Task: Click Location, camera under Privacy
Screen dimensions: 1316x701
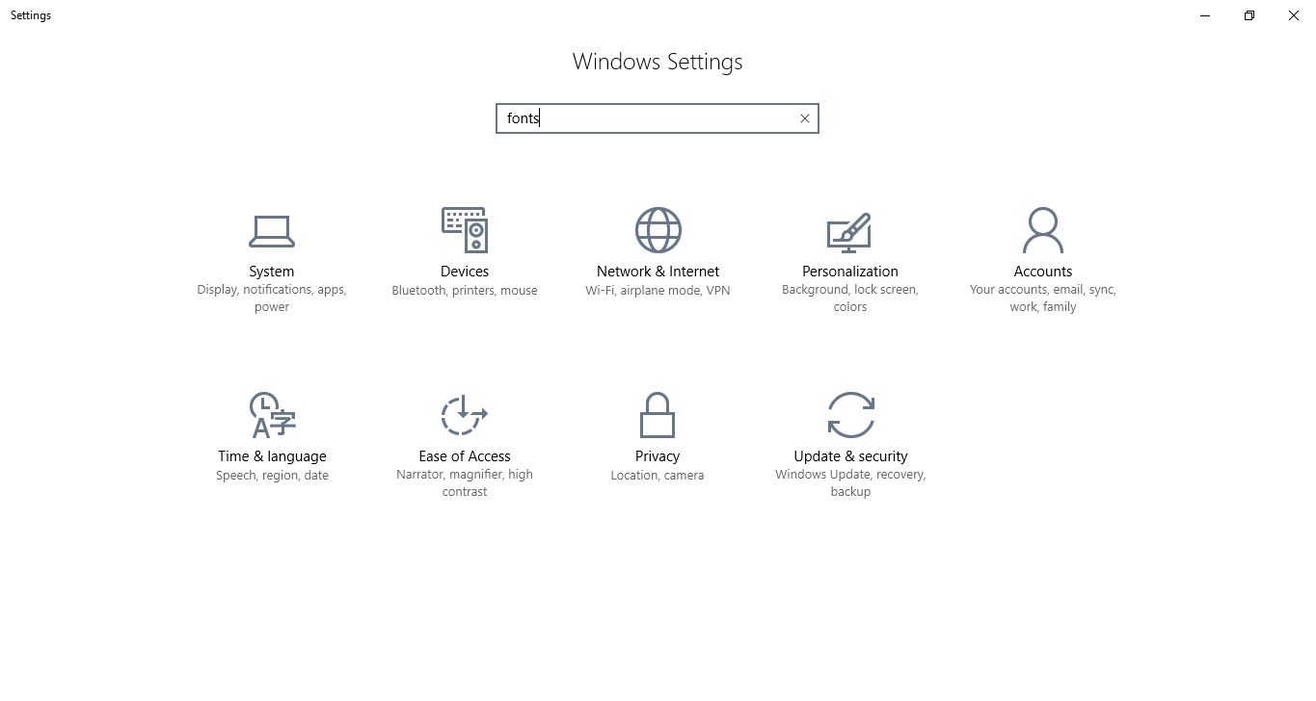Action: (x=657, y=475)
